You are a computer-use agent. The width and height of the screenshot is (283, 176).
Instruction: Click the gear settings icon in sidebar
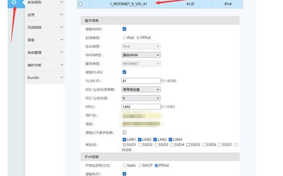click(x=14, y=2)
